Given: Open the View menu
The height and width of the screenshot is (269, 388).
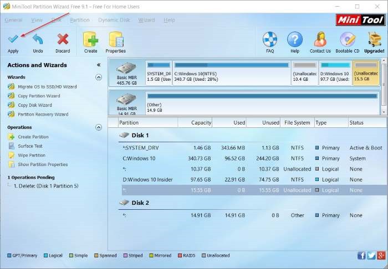Looking at the screenshot, I should pyautogui.click(x=37, y=20).
